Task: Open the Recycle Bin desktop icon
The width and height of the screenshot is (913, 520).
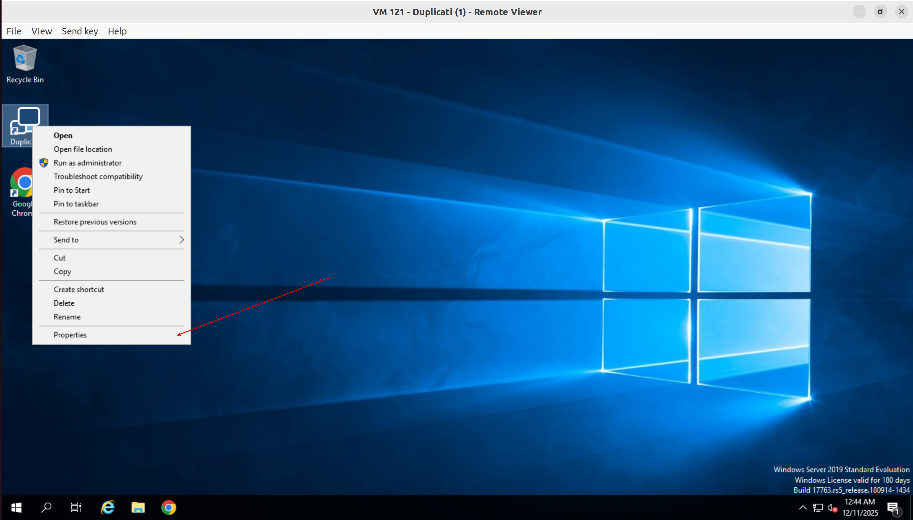Action: pyautogui.click(x=25, y=64)
